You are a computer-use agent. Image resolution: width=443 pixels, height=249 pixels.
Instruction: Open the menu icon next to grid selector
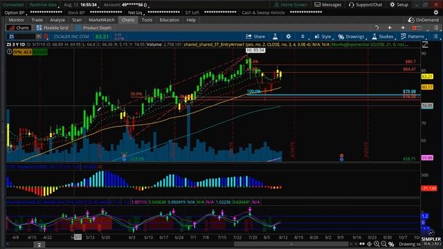click(436, 28)
